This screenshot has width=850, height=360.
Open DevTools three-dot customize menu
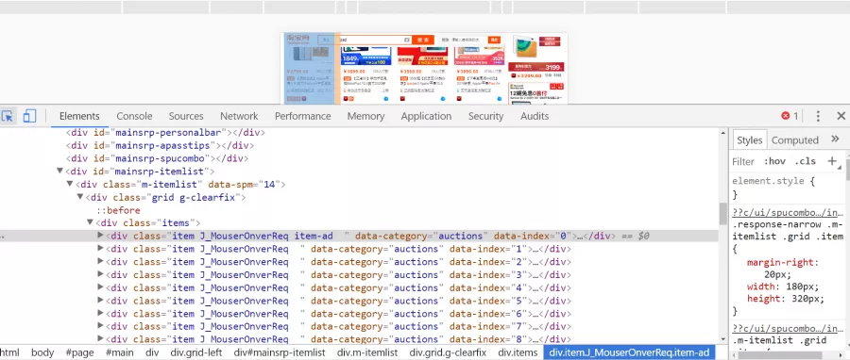818,116
